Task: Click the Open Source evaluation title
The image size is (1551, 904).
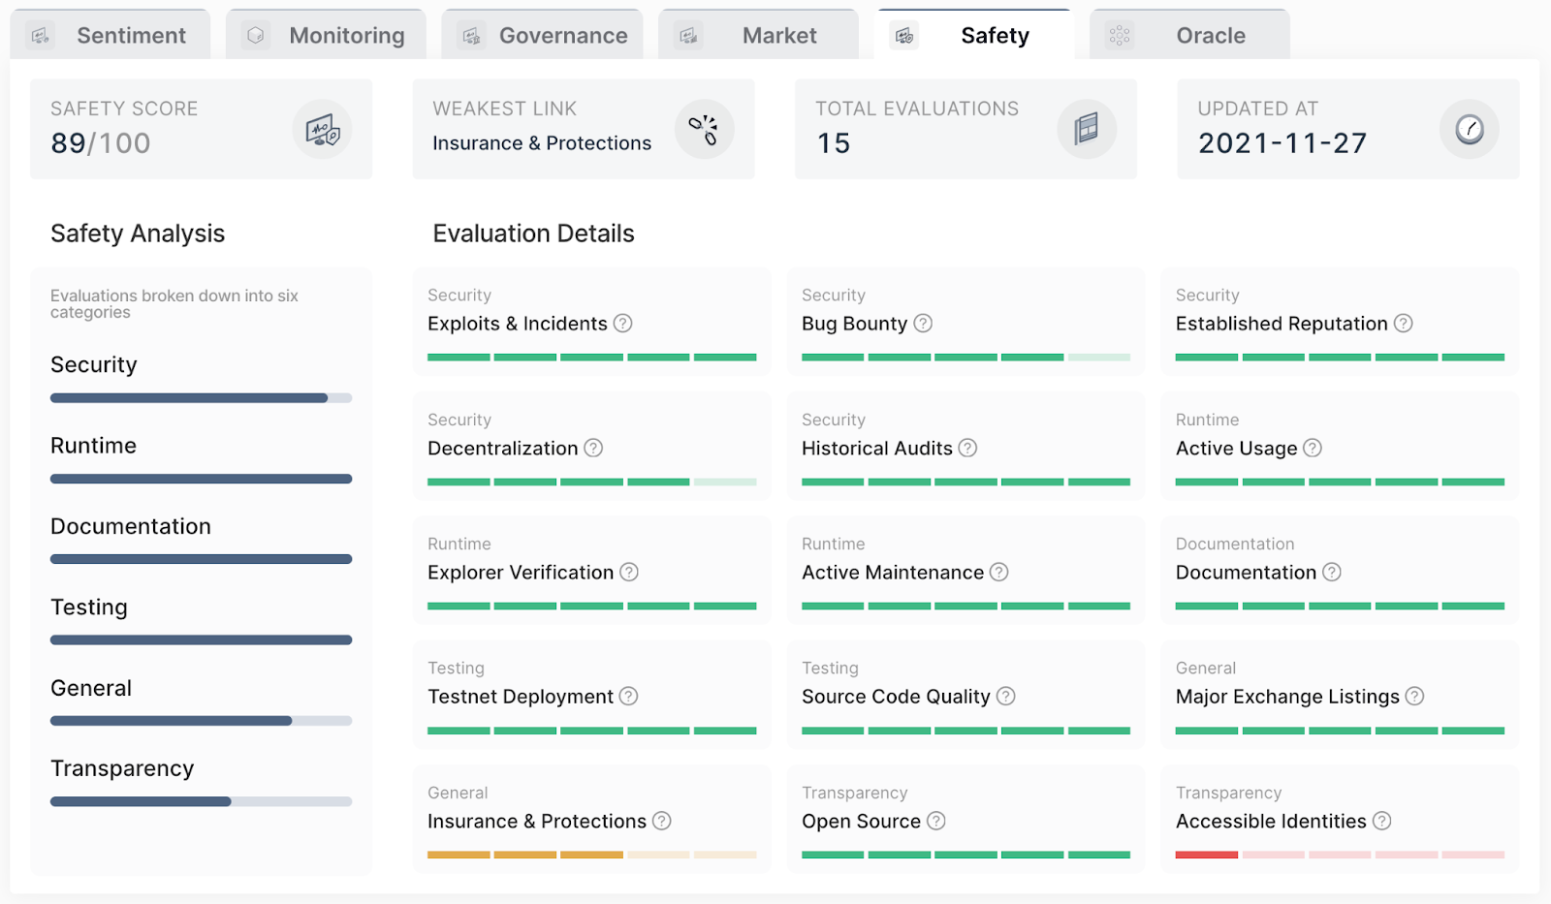Action: click(x=861, y=822)
